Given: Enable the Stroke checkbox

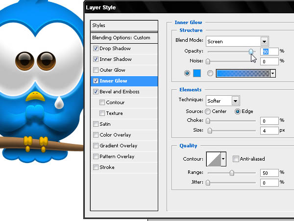Looking at the screenshot, I should coord(96,167).
